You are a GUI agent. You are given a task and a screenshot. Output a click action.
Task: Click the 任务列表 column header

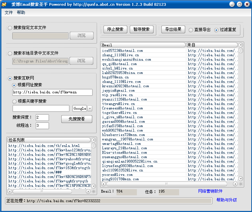[x=49, y=140]
